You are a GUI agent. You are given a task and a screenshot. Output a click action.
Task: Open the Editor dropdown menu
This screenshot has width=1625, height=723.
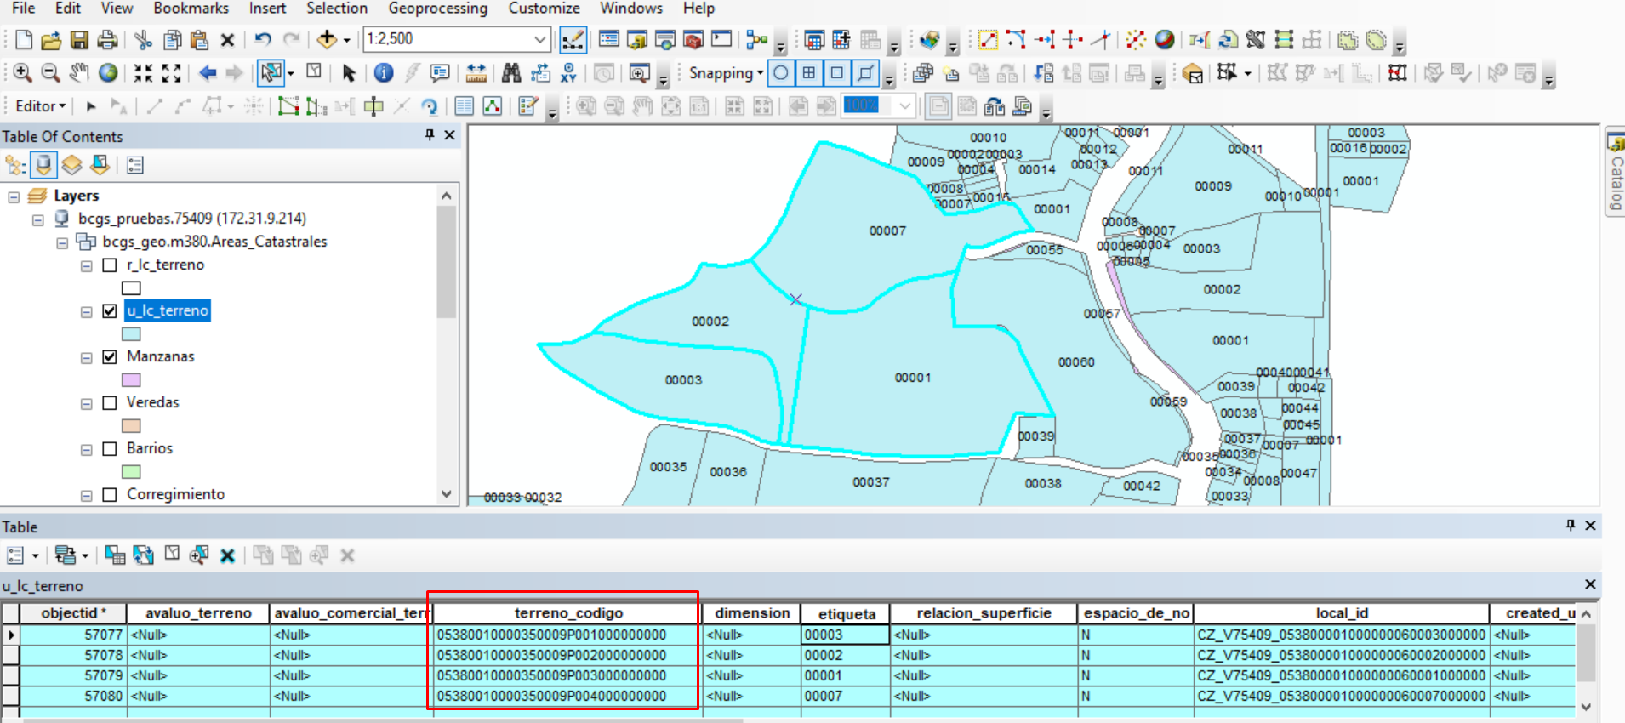(x=40, y=106)
